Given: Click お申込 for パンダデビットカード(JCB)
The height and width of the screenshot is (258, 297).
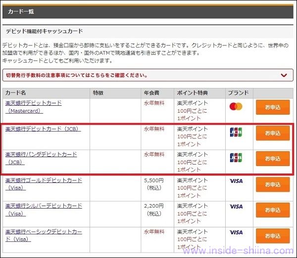Looking at the screenshot, I should tap(273, 159).
